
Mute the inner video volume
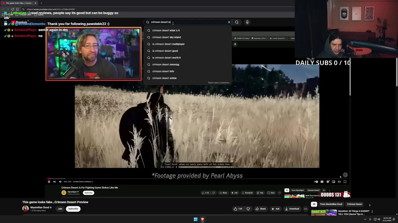pyautogui.click(x=60, y=182)
